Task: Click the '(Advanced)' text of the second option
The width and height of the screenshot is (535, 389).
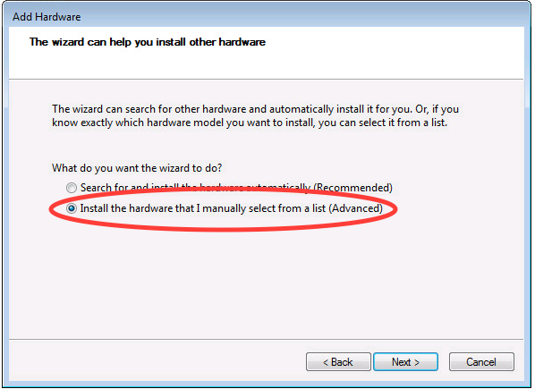Action: click(x=355, y=208)
